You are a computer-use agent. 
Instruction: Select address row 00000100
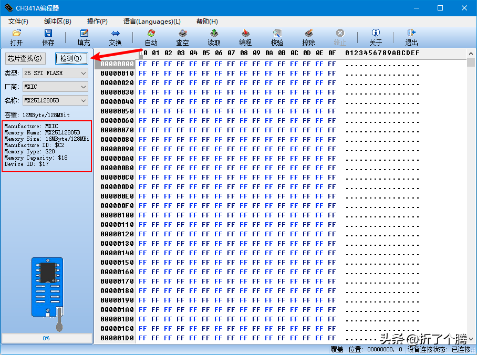click(x=117, y=215)
